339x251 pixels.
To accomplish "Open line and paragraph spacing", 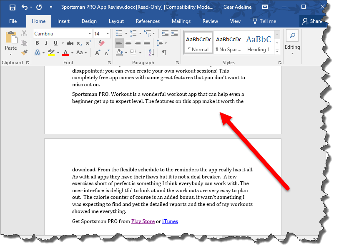I will tap(160, 43).
